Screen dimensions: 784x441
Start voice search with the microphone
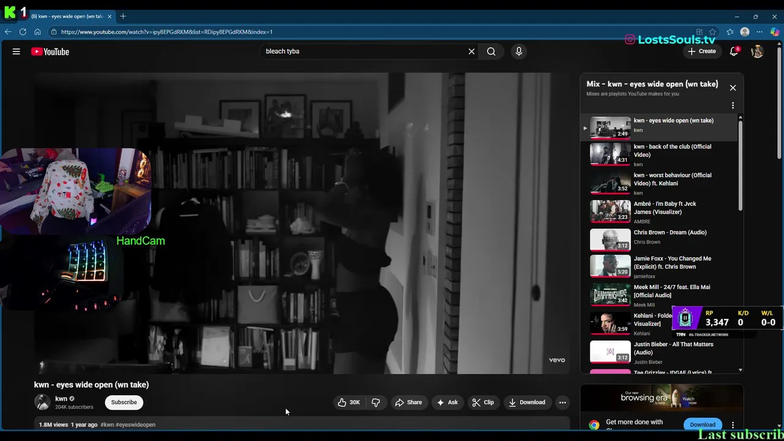(519, 51)
